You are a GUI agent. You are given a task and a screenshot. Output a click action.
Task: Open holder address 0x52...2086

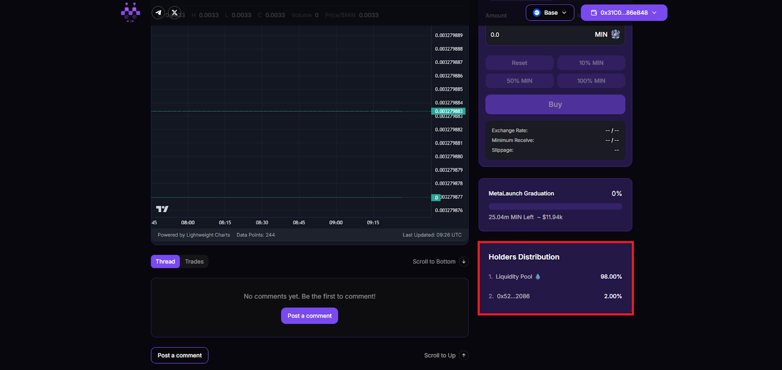pos(513,296)
